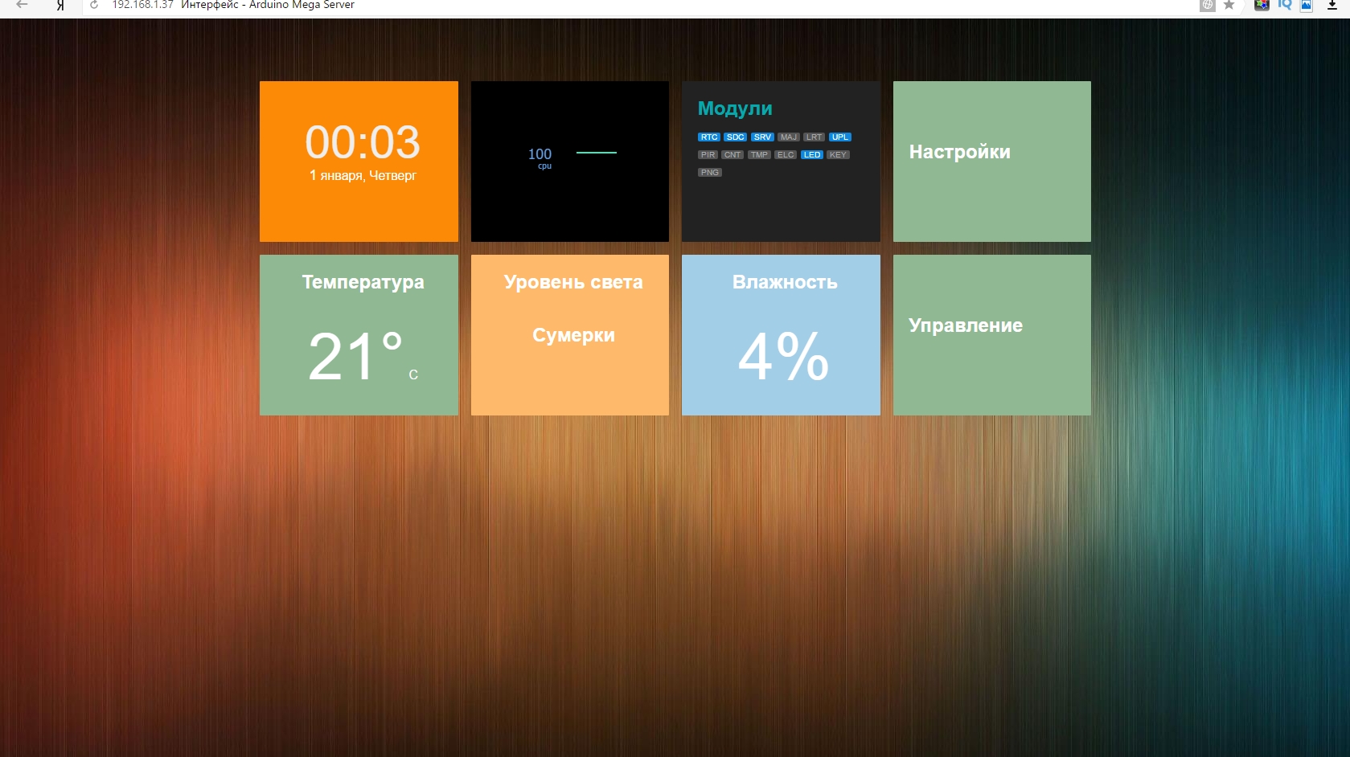Bookmark this page with the star icon
Viewport: 1350px width, 757px height.
[1229, 5]
